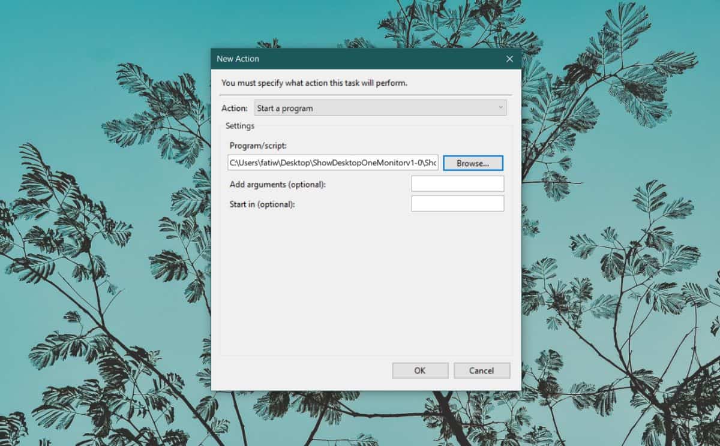720x446 pixels.
Task: Click the Start in (optional): label
Action: click(262, 204)
